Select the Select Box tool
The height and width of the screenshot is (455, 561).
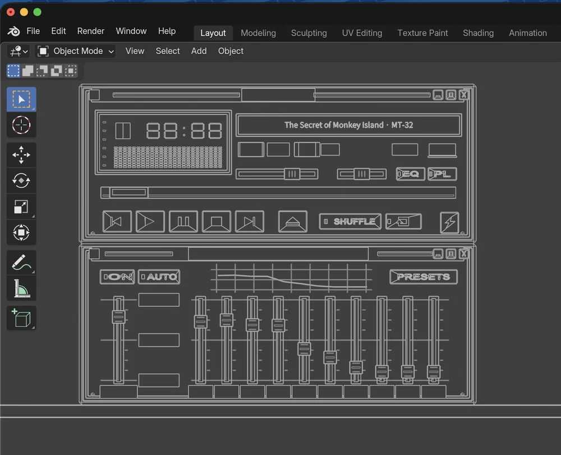21,99
